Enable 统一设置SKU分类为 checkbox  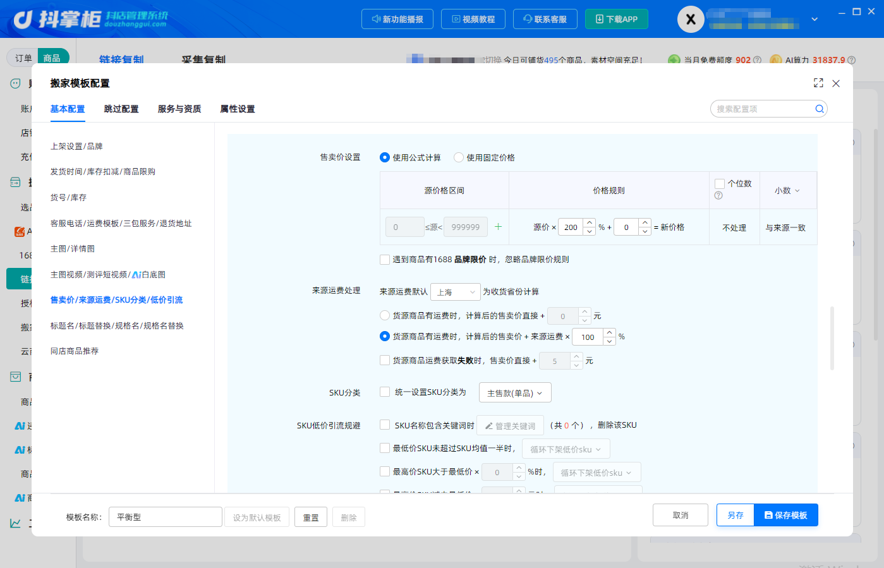385,392
